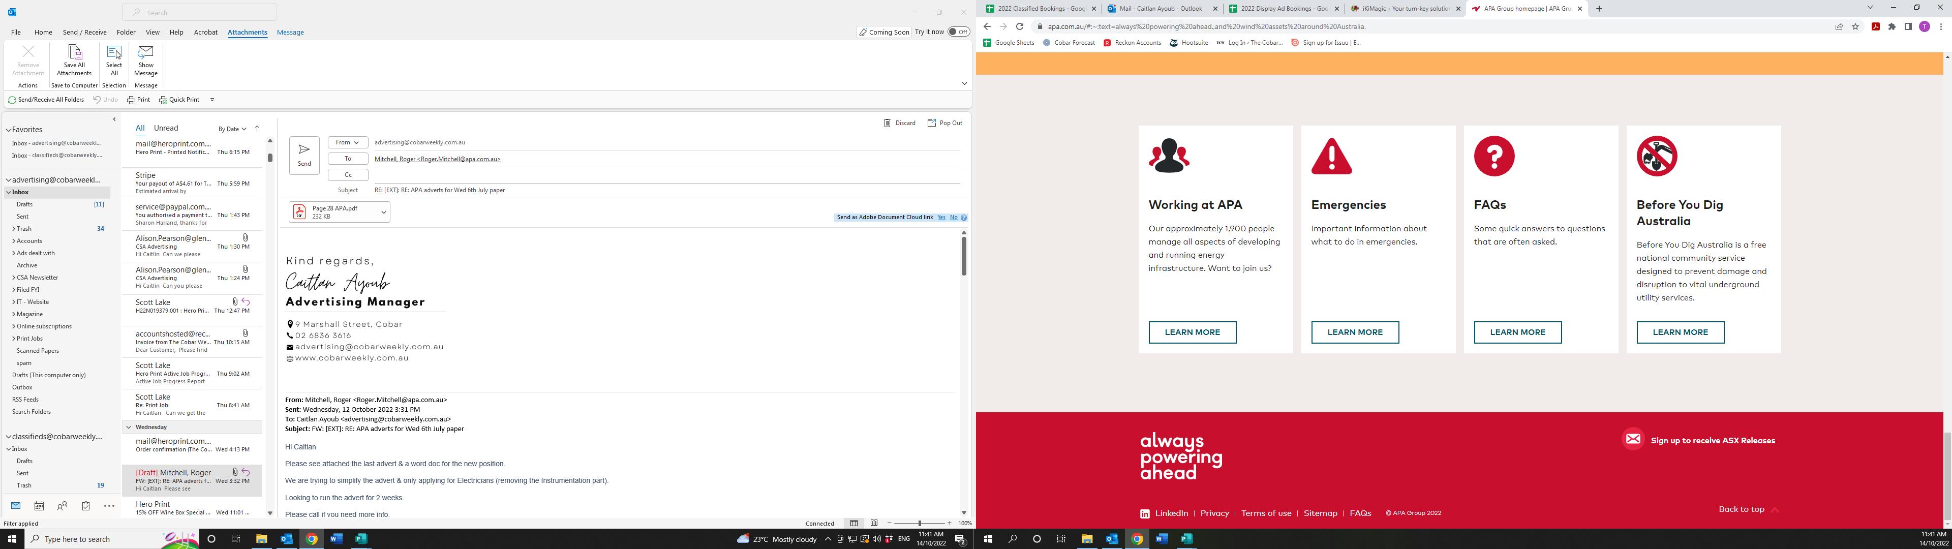Open the From account dropdown
Screen dimensions: 1952x549
click(348, 142)
